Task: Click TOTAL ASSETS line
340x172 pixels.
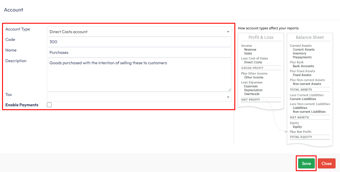Action: [x=301, y=90]
